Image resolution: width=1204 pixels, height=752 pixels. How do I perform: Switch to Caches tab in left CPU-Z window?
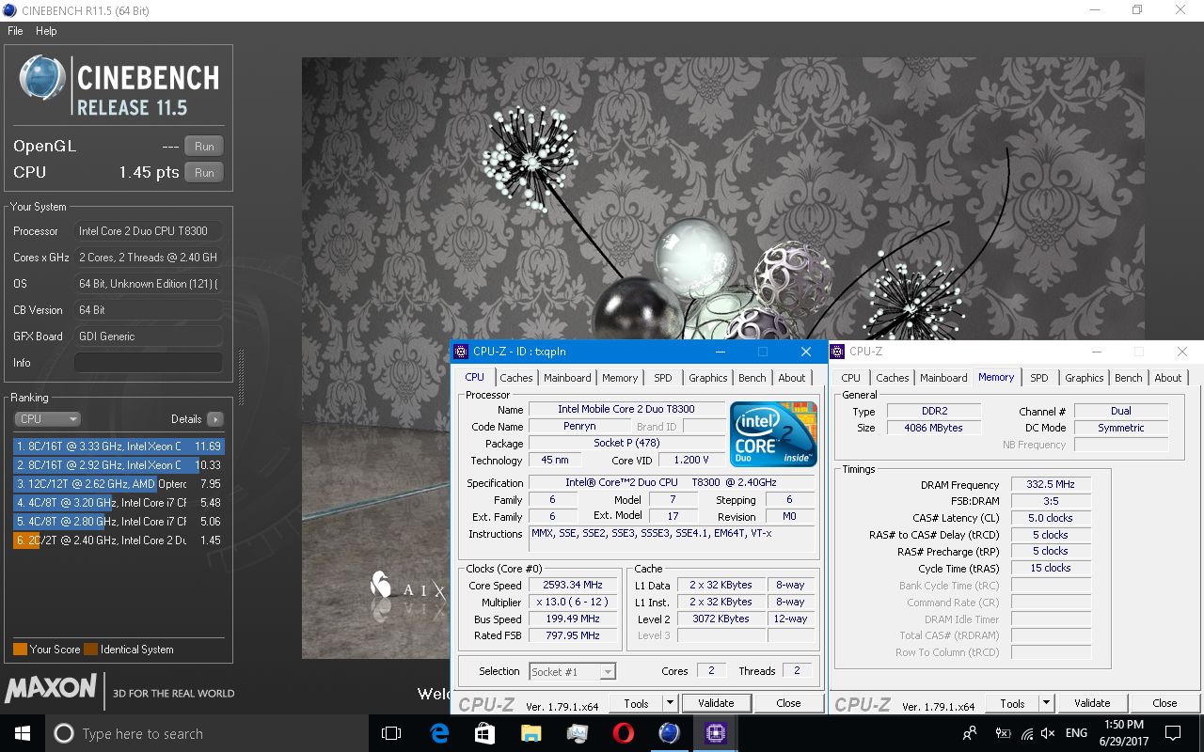(516, 378)
